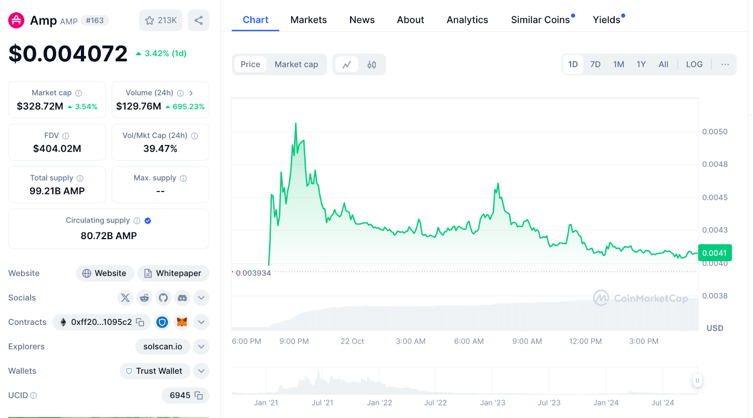The image size is (753, 418).
Task: Open the Analytics tab
Action: (467, 20)
